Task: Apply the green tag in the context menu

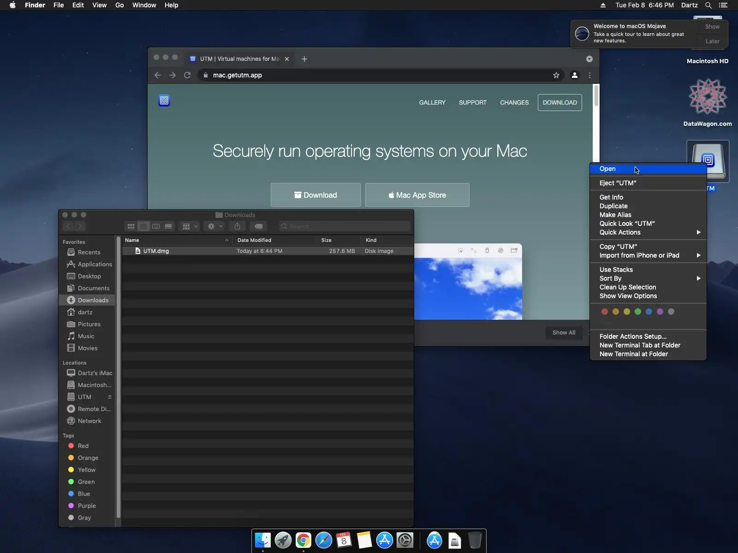Action: tap(638, 312)
